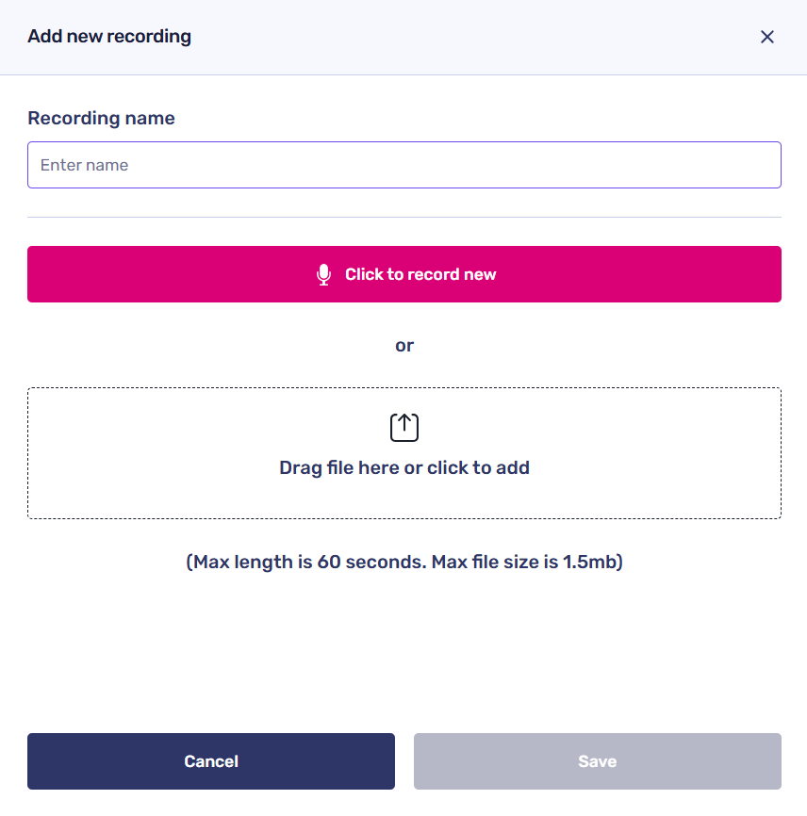
Task: Click the Click to record new label text
Action: point(420,274)
